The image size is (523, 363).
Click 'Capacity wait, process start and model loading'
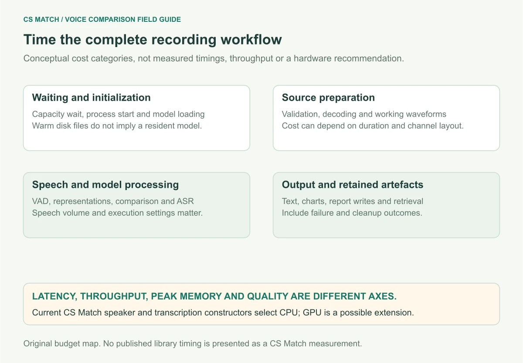(x=119, y=114)
